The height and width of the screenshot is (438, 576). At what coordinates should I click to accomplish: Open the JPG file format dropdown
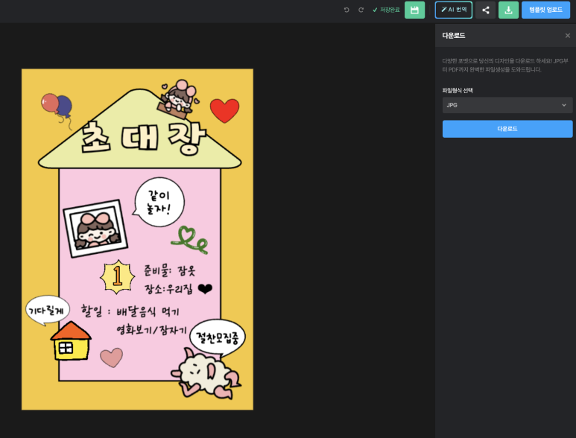(507, 105)
